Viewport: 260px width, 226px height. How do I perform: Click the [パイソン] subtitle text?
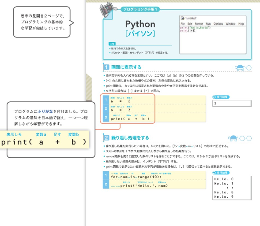(140, 33)
